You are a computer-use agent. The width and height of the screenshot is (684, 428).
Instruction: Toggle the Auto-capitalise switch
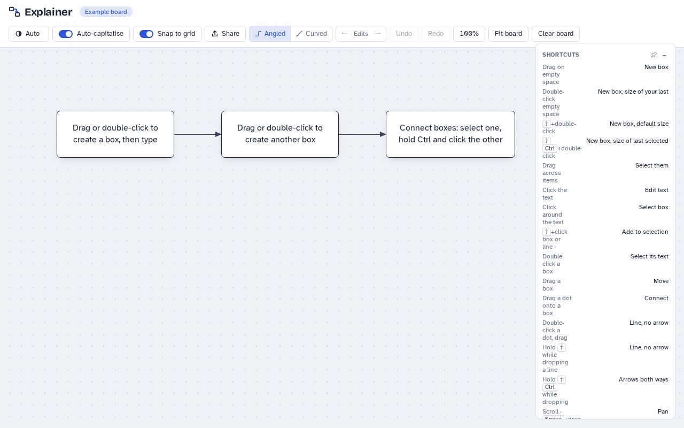tap(66, 34)
